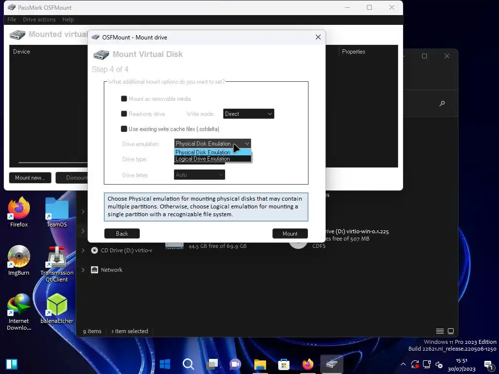Launch ImgBurn desktop shortcut
This screenshot has width=499, height=374.
click(x=19, y=260)
